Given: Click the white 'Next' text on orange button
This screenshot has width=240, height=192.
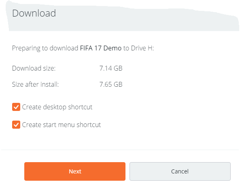Looking at the screenshot, I should [x=75, y=171].
